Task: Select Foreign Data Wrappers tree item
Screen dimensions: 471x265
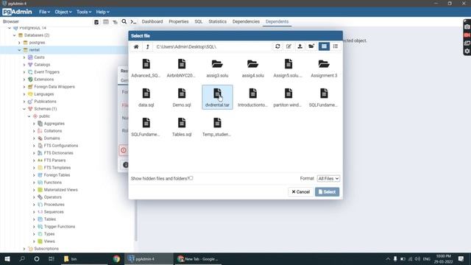Action: click(54, 87)
